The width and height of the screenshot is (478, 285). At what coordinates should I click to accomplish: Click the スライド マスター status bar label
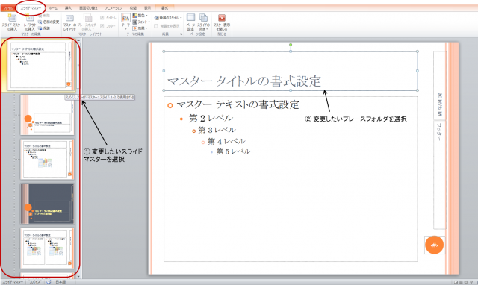click(13, 282)
